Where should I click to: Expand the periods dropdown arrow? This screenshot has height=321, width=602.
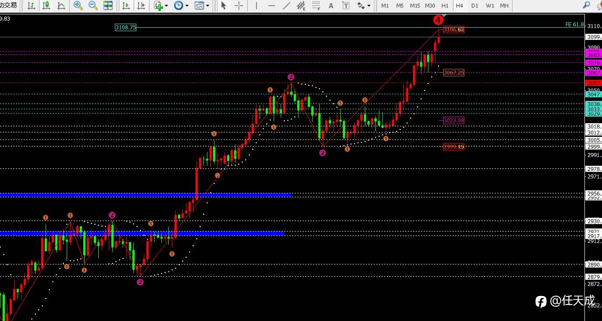click(x=187, y=6)
